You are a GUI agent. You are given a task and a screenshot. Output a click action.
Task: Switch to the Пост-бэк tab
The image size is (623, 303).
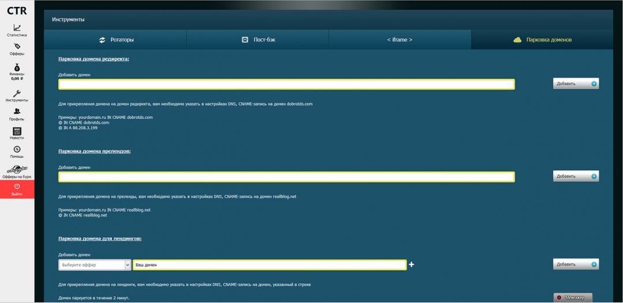click(x=257, y=40)
